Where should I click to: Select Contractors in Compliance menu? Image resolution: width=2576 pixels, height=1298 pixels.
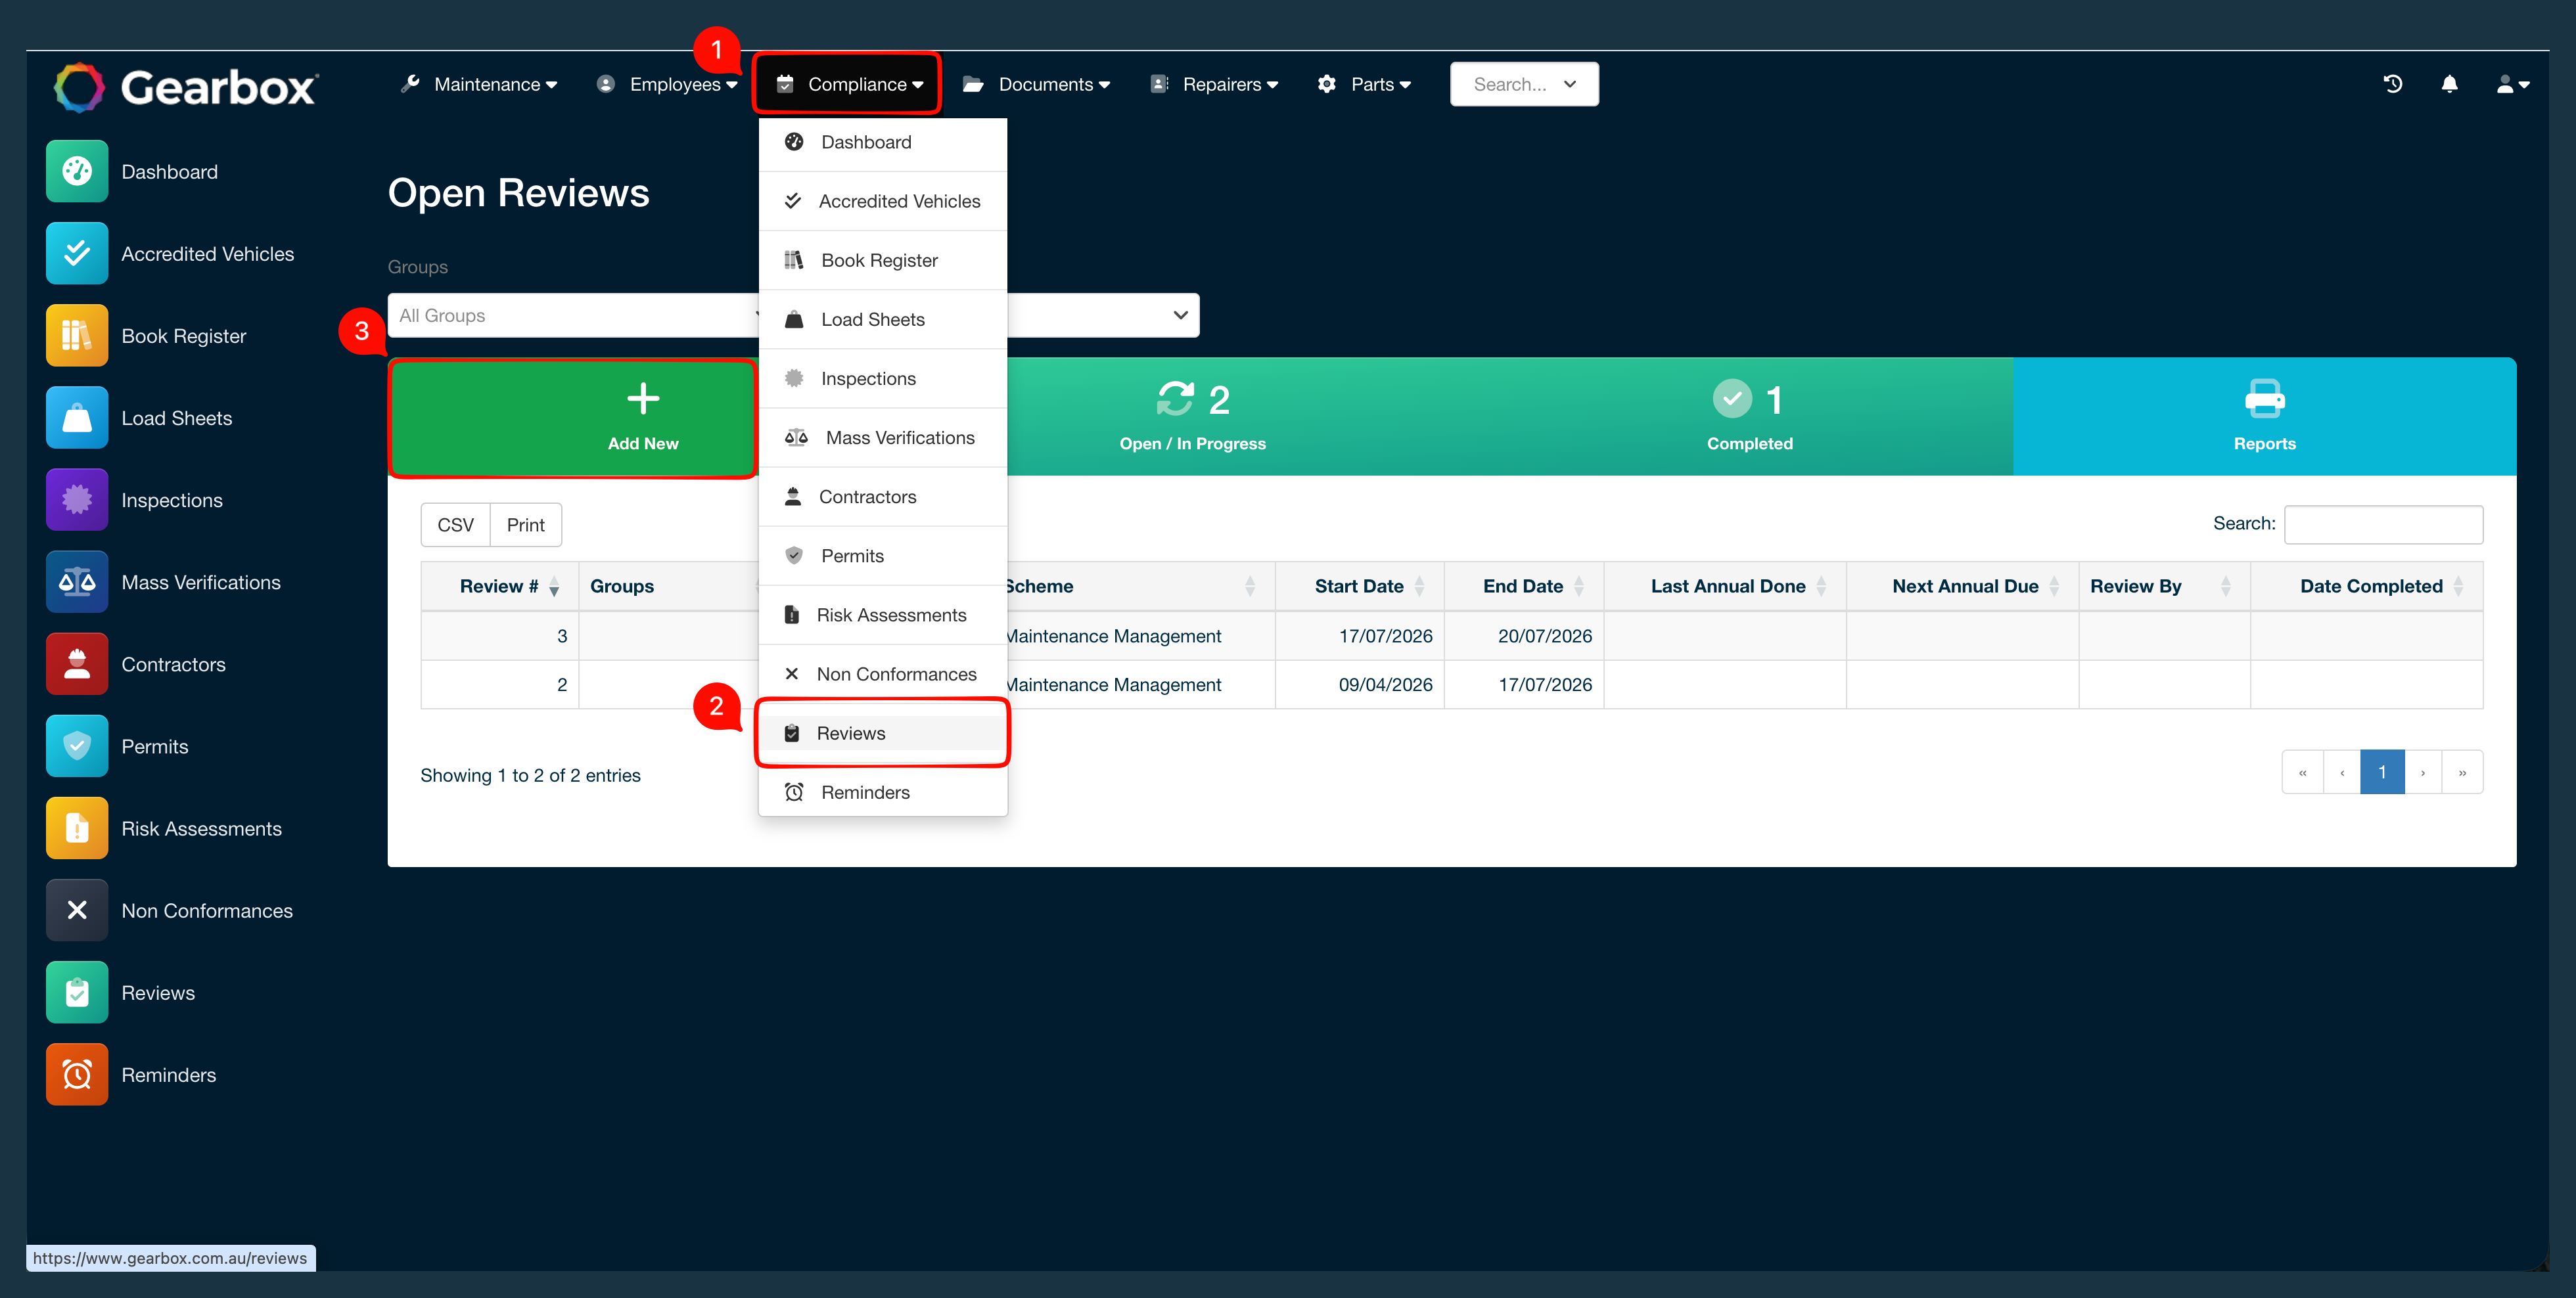point(883,497)
